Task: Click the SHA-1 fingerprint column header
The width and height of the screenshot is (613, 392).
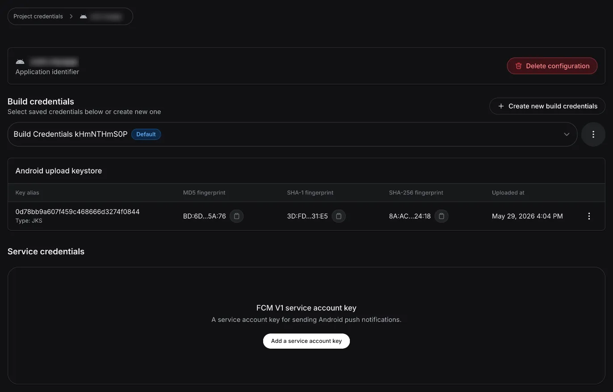Action: (x=310, y=193)
